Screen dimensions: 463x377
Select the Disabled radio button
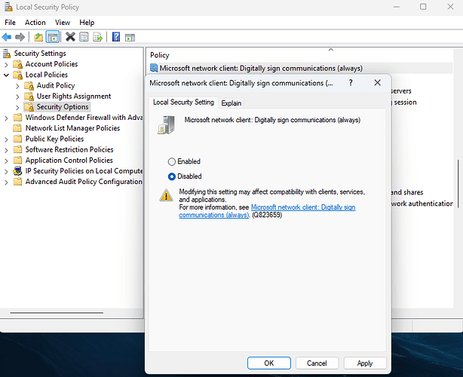(x=172, y=176)
